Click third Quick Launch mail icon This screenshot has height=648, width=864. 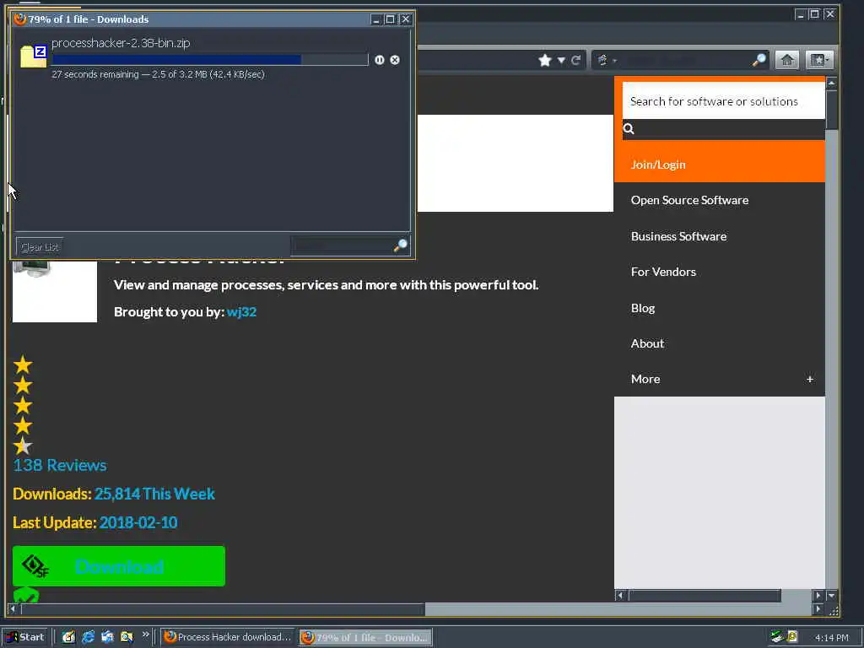(107, 637)
